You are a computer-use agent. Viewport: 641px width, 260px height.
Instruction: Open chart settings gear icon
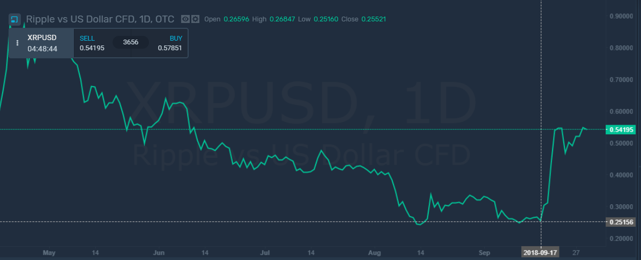click(195, 19)
